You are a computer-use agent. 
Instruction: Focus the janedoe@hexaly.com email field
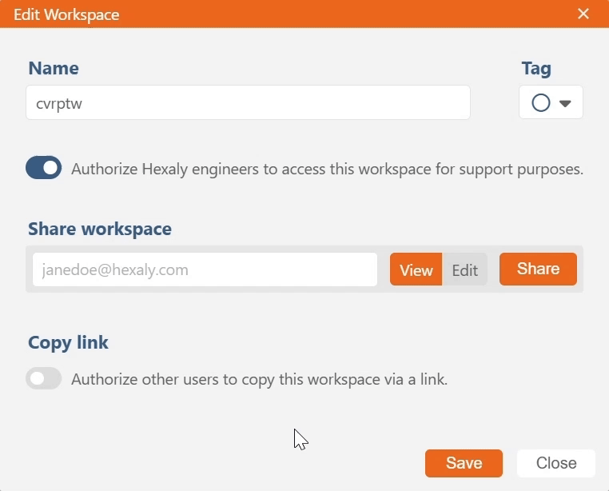[x=205, y=269]
